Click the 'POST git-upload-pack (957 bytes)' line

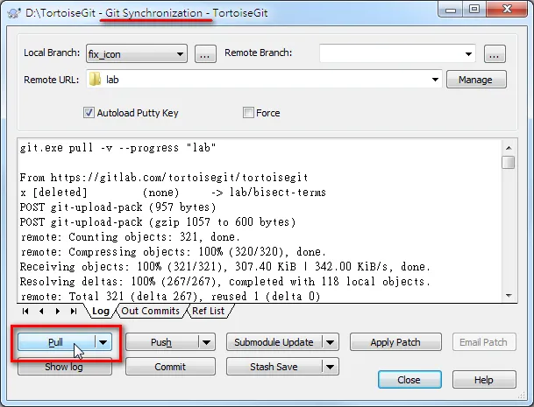pyautogui.click(x=117, y=207)
